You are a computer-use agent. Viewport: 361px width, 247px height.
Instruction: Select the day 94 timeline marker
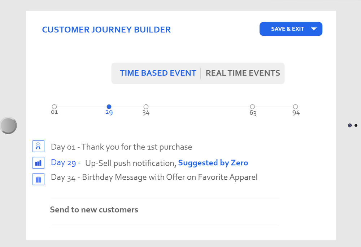pyautogui.click(x=295, y=107)
